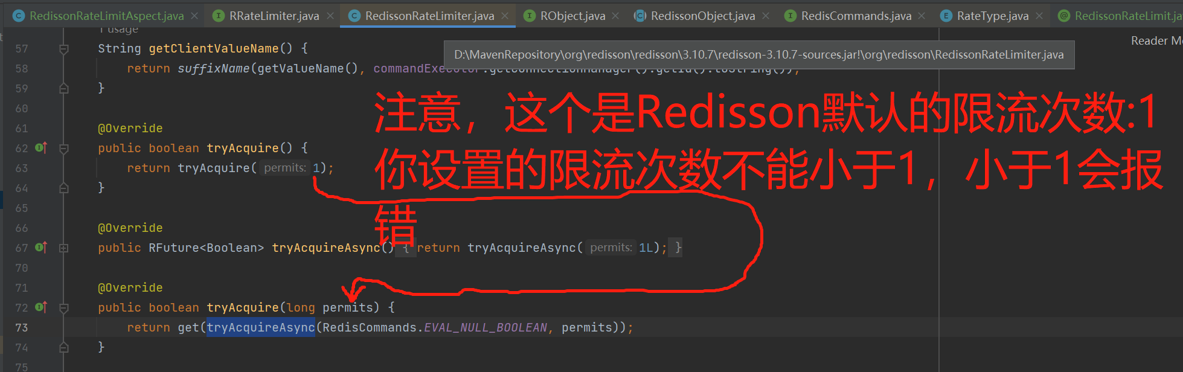Open the RedissonObject.java tab
This screenshot has width=1183, height=372.
(x=703, y=16)
